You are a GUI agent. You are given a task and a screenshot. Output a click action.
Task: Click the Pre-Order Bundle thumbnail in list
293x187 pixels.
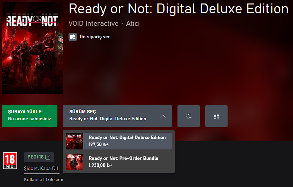click(74, 162)
